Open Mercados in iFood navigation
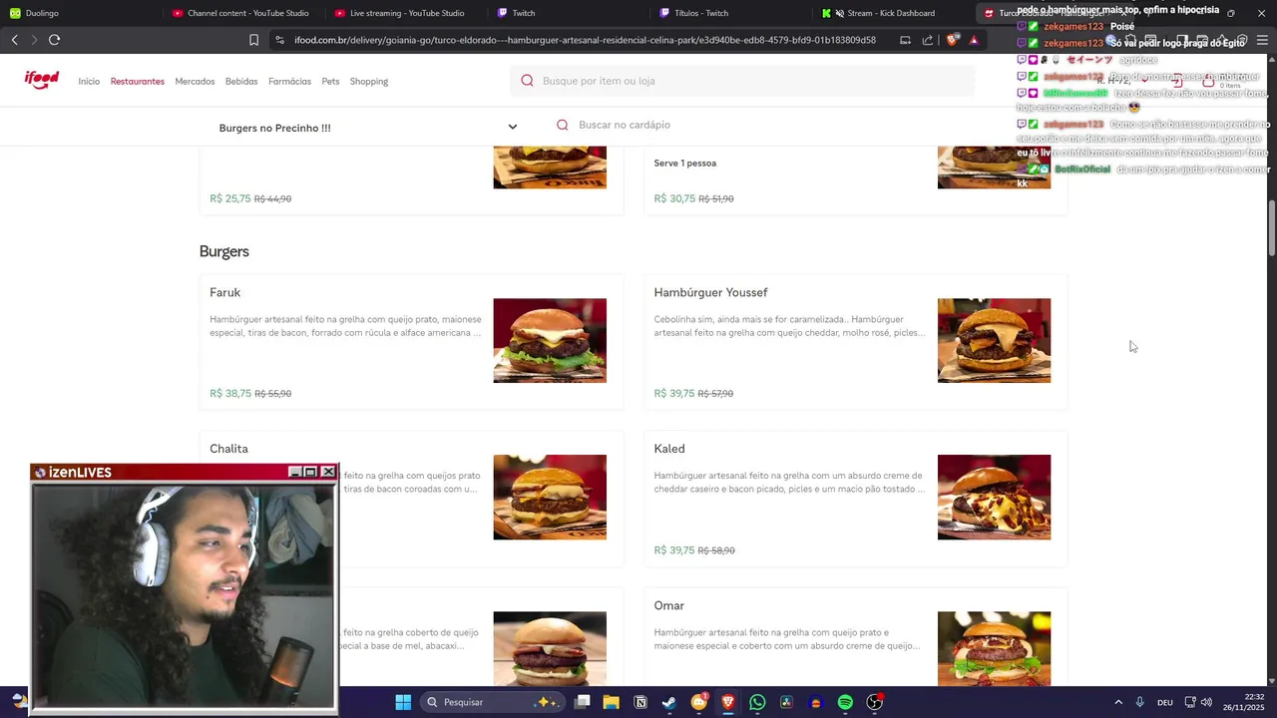Viewport: 1277px width, 718px height. pyautogui.click(x=195, y=81)
